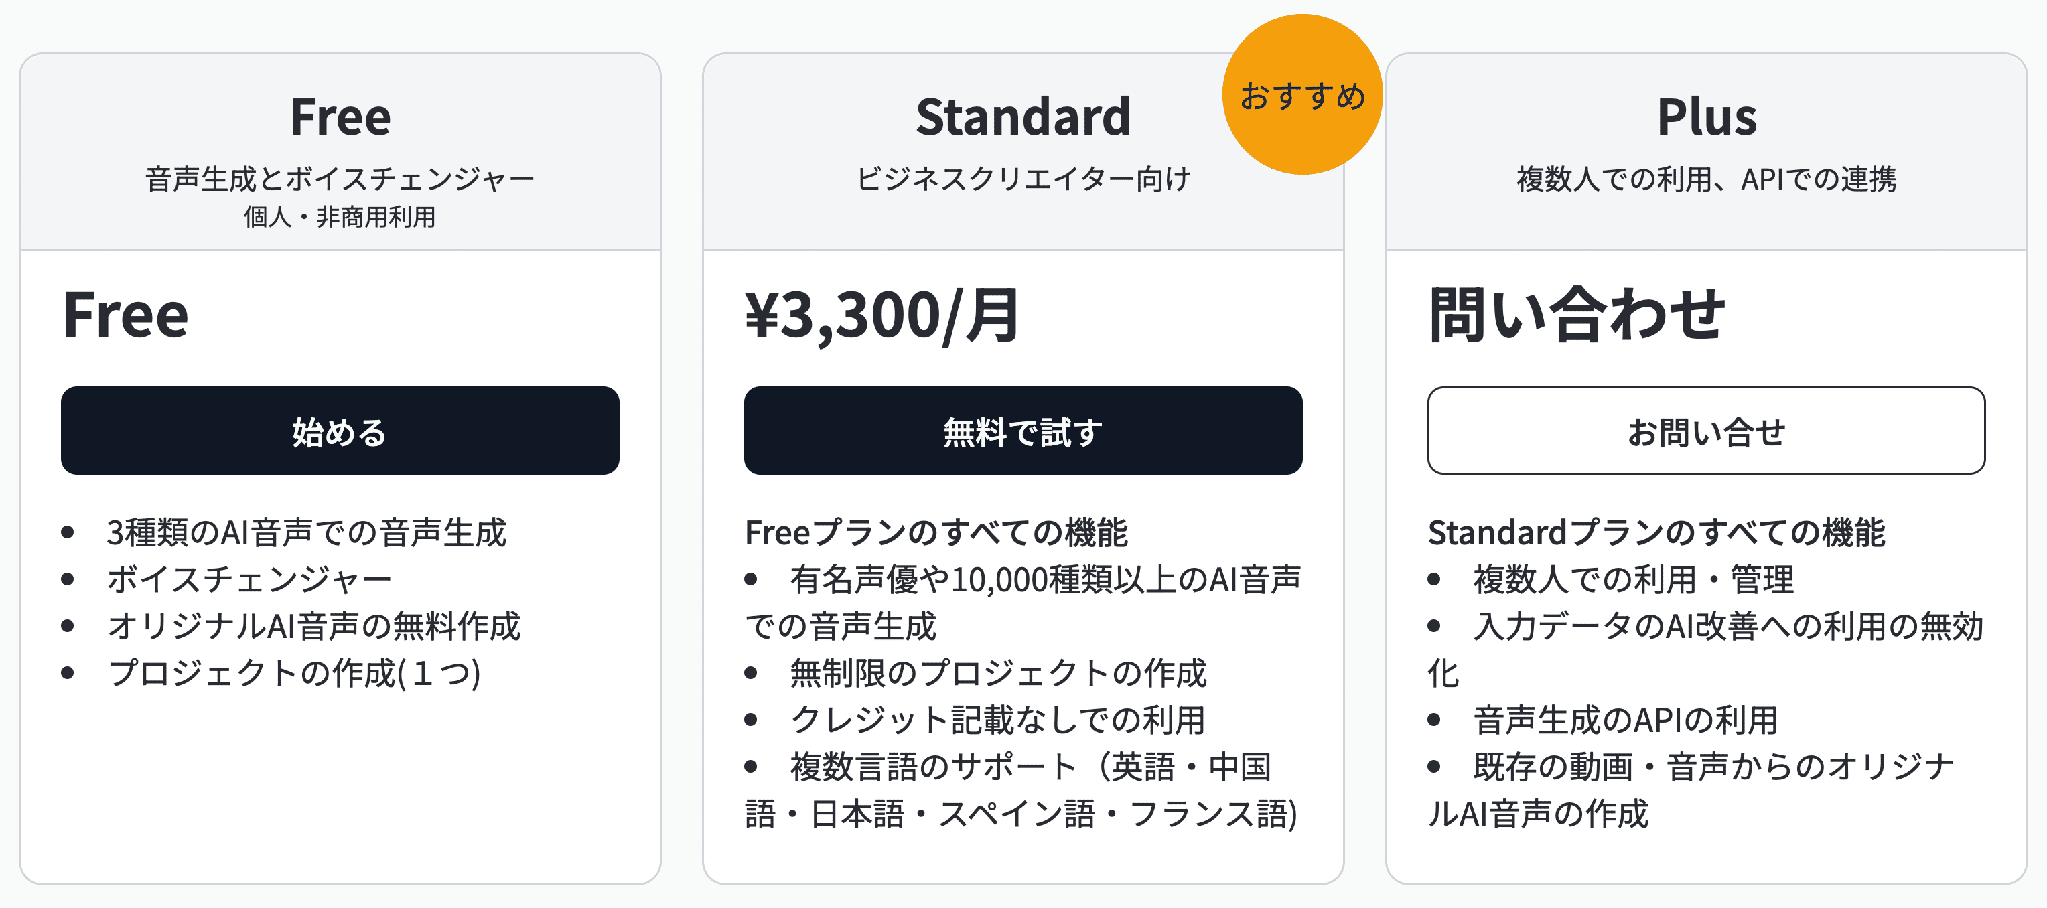Click the 無制限のプロジェクトの作成 feature

[998, 673]
